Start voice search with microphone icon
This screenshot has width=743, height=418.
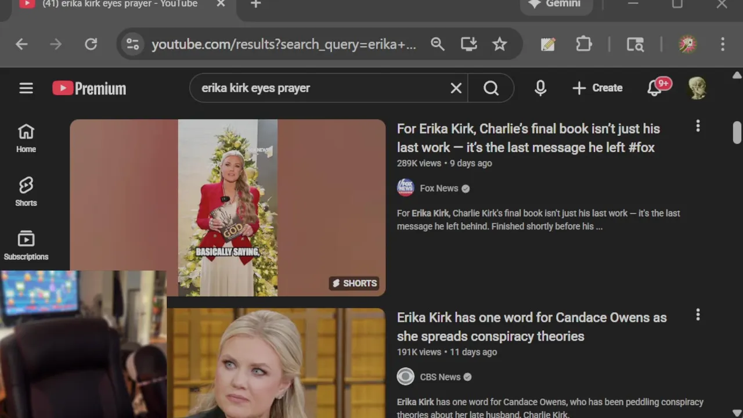(x=540, y=88)
